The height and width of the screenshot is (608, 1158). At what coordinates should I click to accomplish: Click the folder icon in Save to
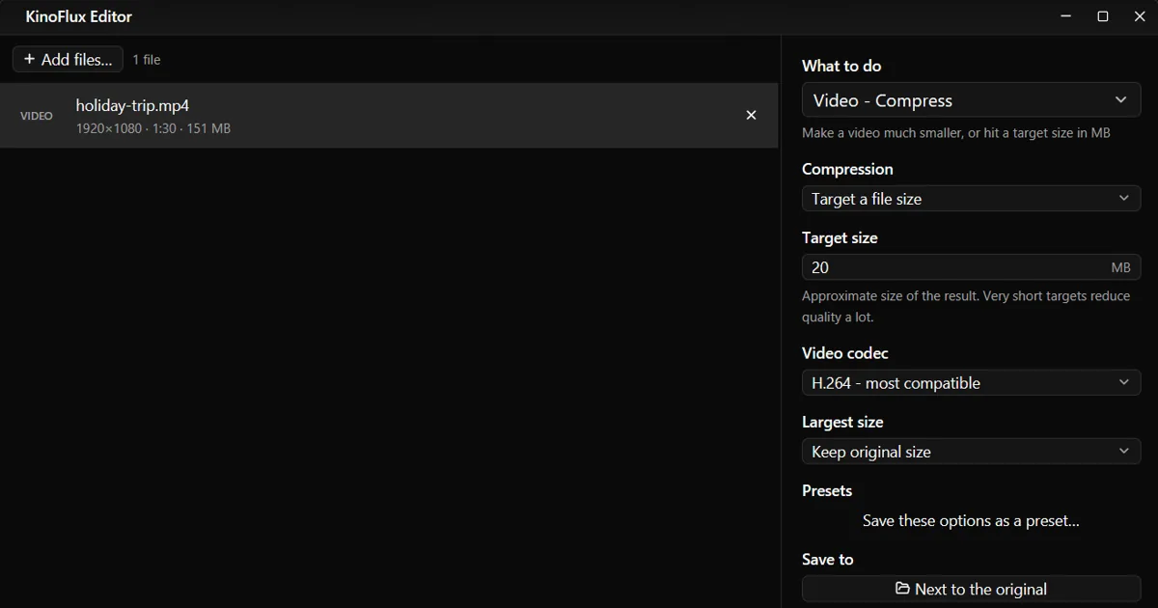902,588
